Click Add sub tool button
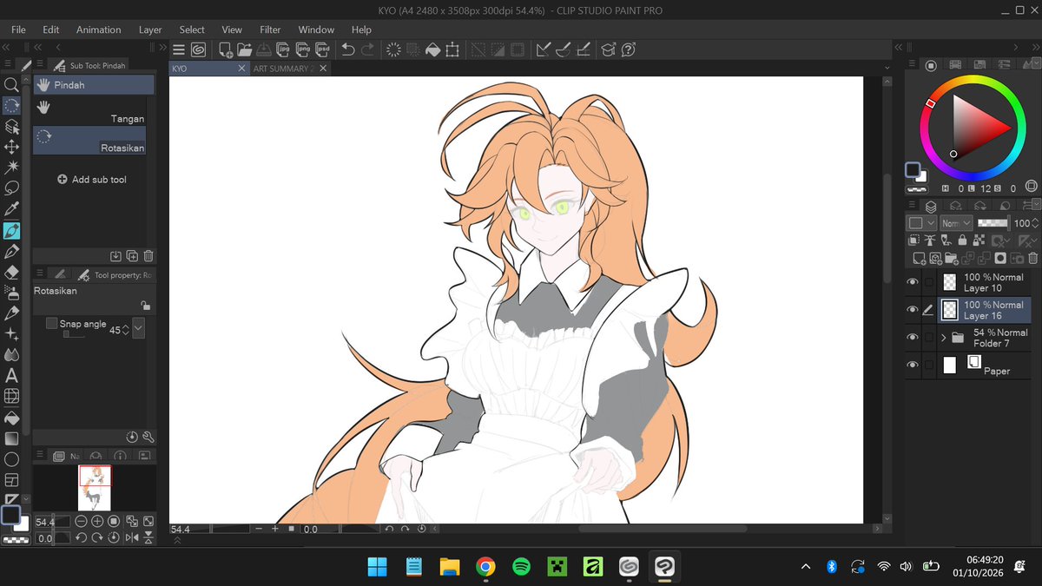This screenshot has height=586, width=1042. (92, 180)
